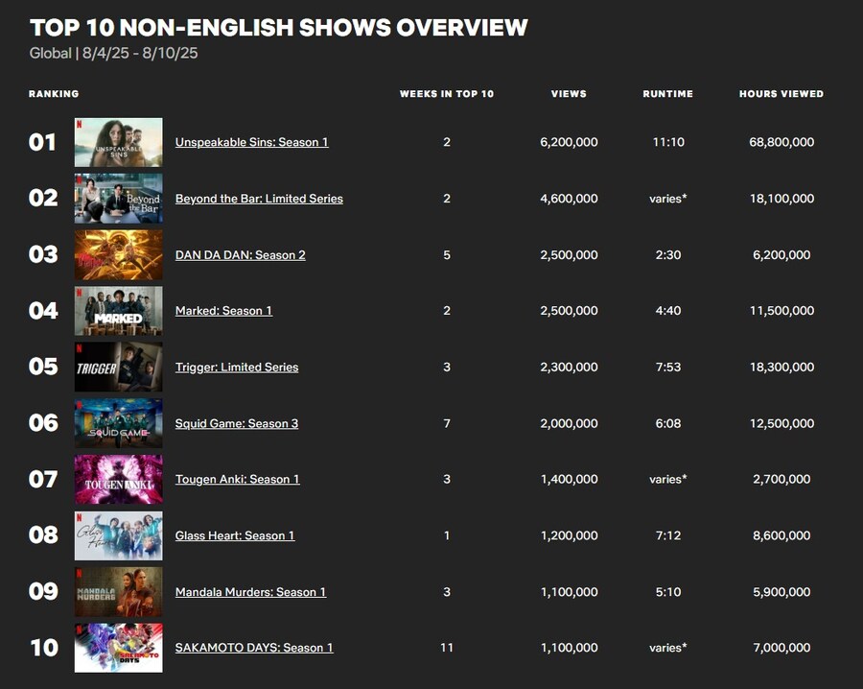Select the 12,500,000 hours viewed value
Viewport: 863px width, 689px height.
(x=781, y=423)
